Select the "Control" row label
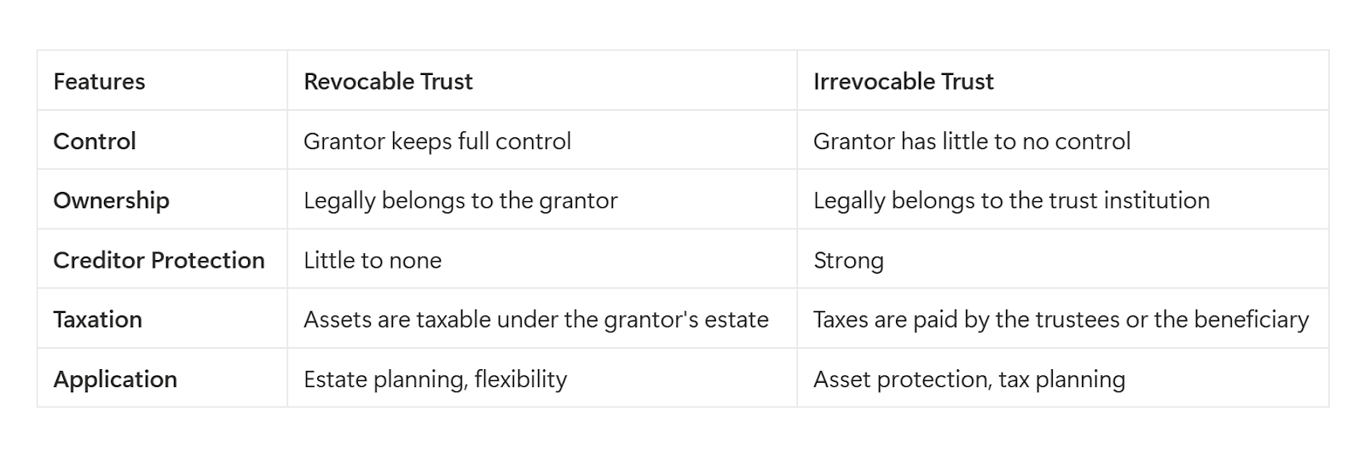Screen dimensions: 1364x451 point(95,142)
